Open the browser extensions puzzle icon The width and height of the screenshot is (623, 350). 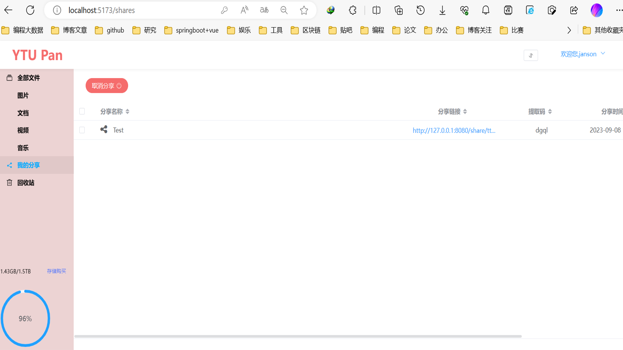pos(353,10)
